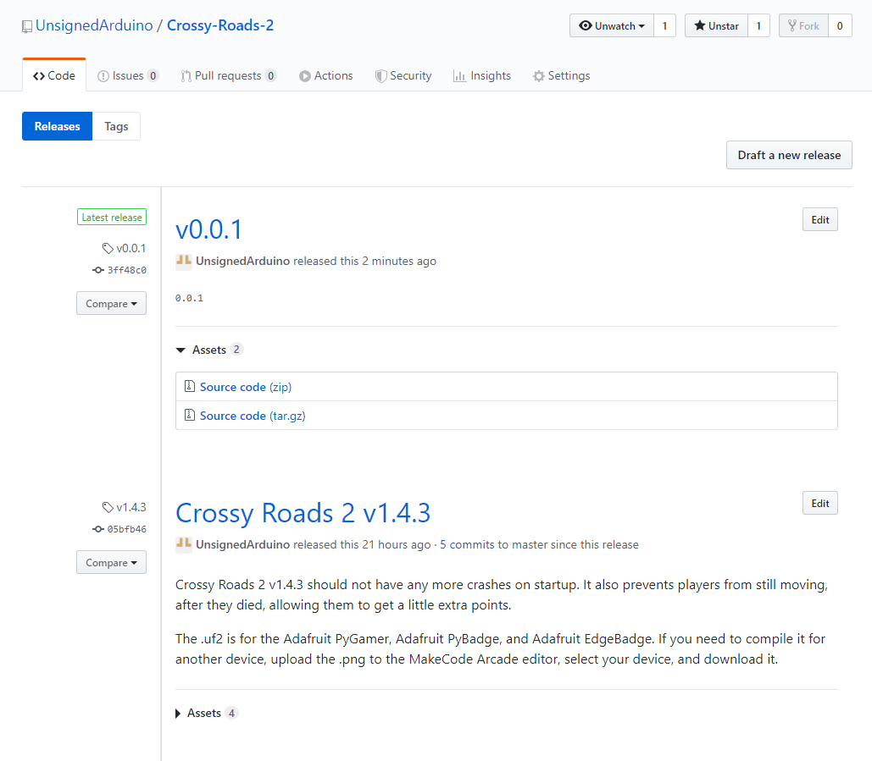The height and width of the screenshot is (761, 872).
Task: Click the UnsignedArduino avatar on v1.4.3 release
Action: (x=184, y=544)
